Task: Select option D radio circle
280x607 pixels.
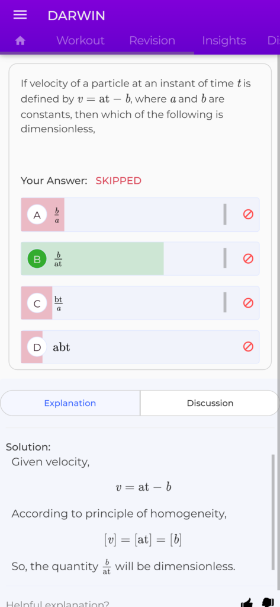Action: tap(37, 347)
